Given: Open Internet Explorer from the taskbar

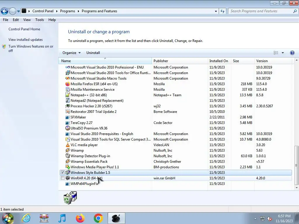Looking at the screenshot, I should (26, 218).
